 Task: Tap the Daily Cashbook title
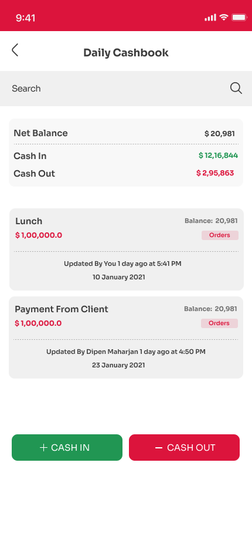126,53
